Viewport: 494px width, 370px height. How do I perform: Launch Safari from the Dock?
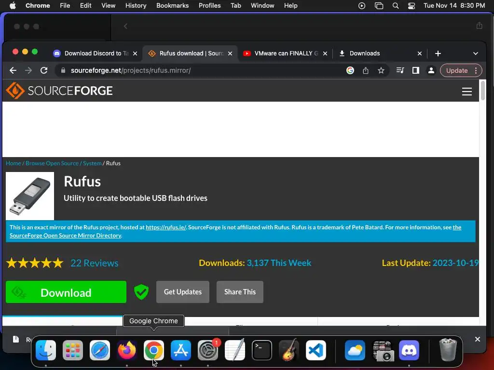tap(100, 350)
